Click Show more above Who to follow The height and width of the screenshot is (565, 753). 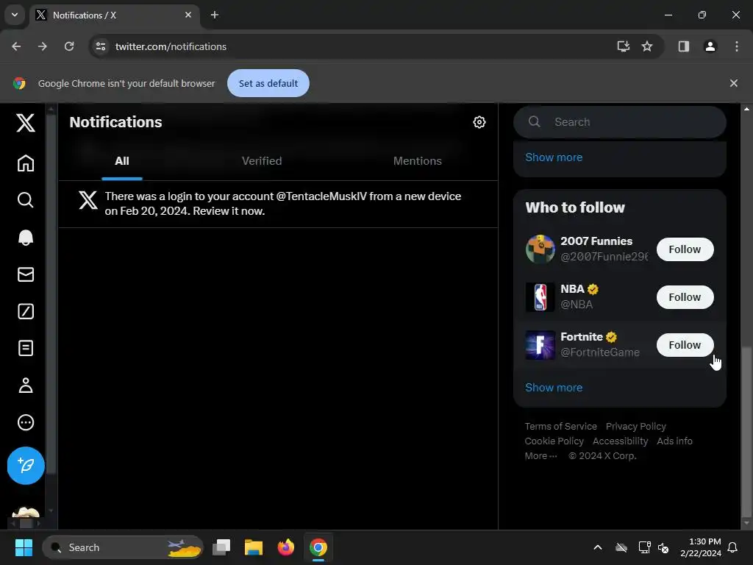pyautogui.click(x=554, y=157)
